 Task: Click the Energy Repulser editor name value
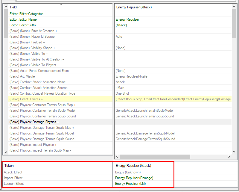point(127,19)
